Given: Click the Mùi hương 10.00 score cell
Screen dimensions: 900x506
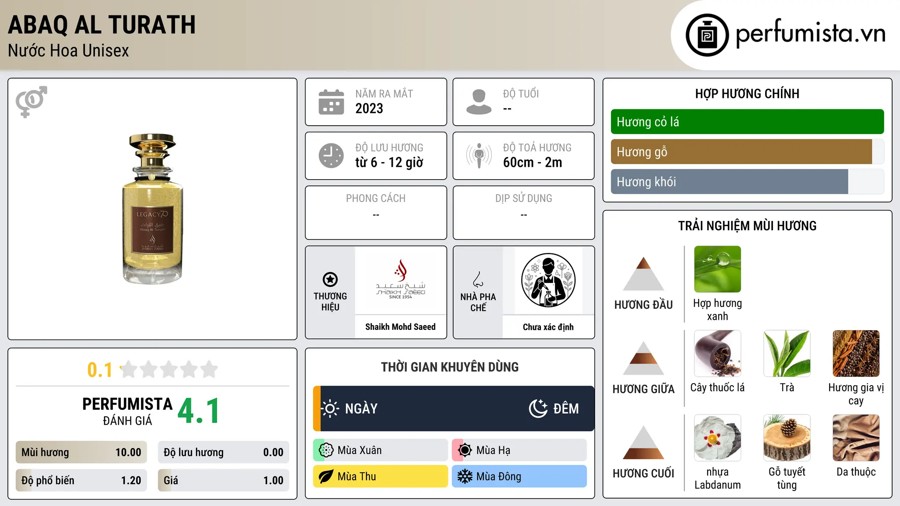Looking at the screenshot, I should [81, 452].
